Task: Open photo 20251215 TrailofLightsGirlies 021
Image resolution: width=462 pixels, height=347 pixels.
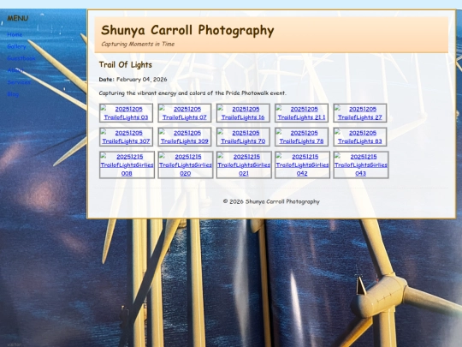Action: tap(244, 165)
